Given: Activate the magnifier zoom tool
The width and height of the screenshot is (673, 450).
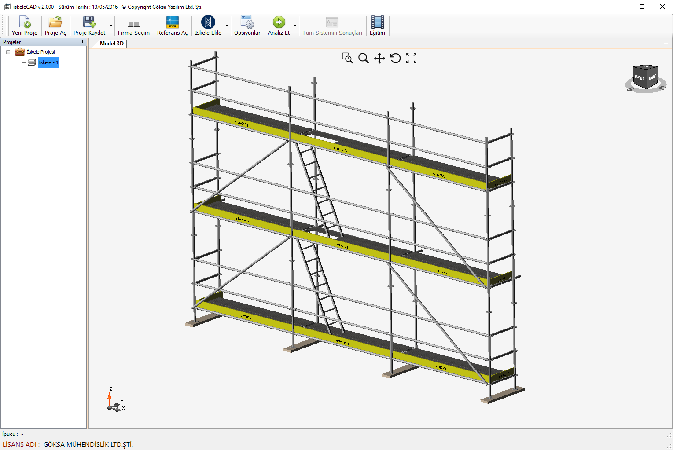Looking at the screenshot, I should click(x=364, y=58).
